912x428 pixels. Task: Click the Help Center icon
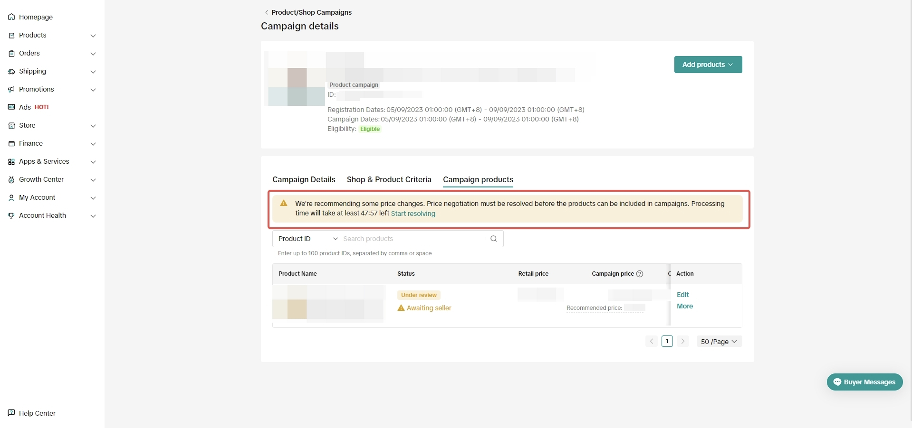(11, 413)
